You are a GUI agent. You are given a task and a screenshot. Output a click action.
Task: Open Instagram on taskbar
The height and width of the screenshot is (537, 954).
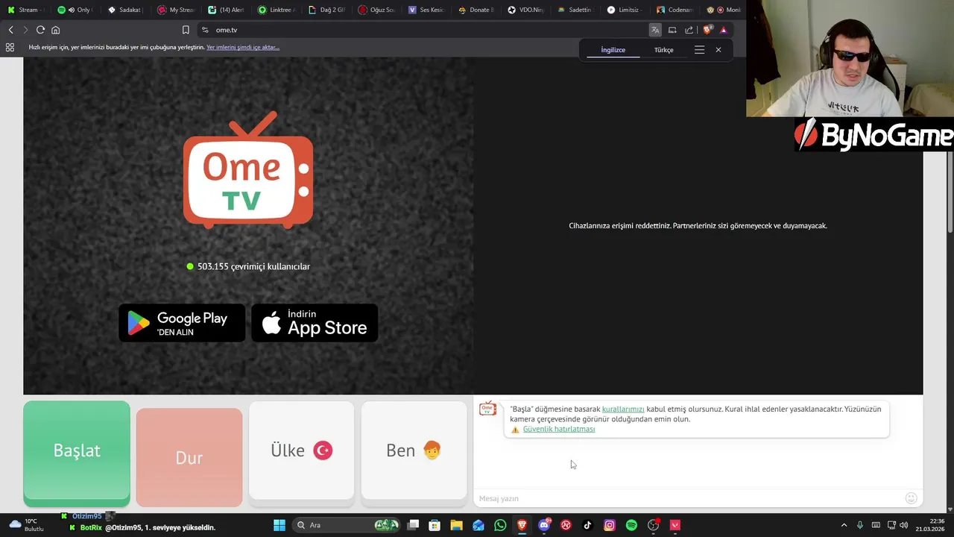610,525
